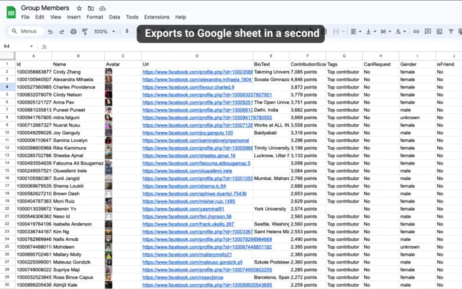Print the spreadsheet using printer icon
The height and width of the screenshot is (289, 462).
(74, 31)
